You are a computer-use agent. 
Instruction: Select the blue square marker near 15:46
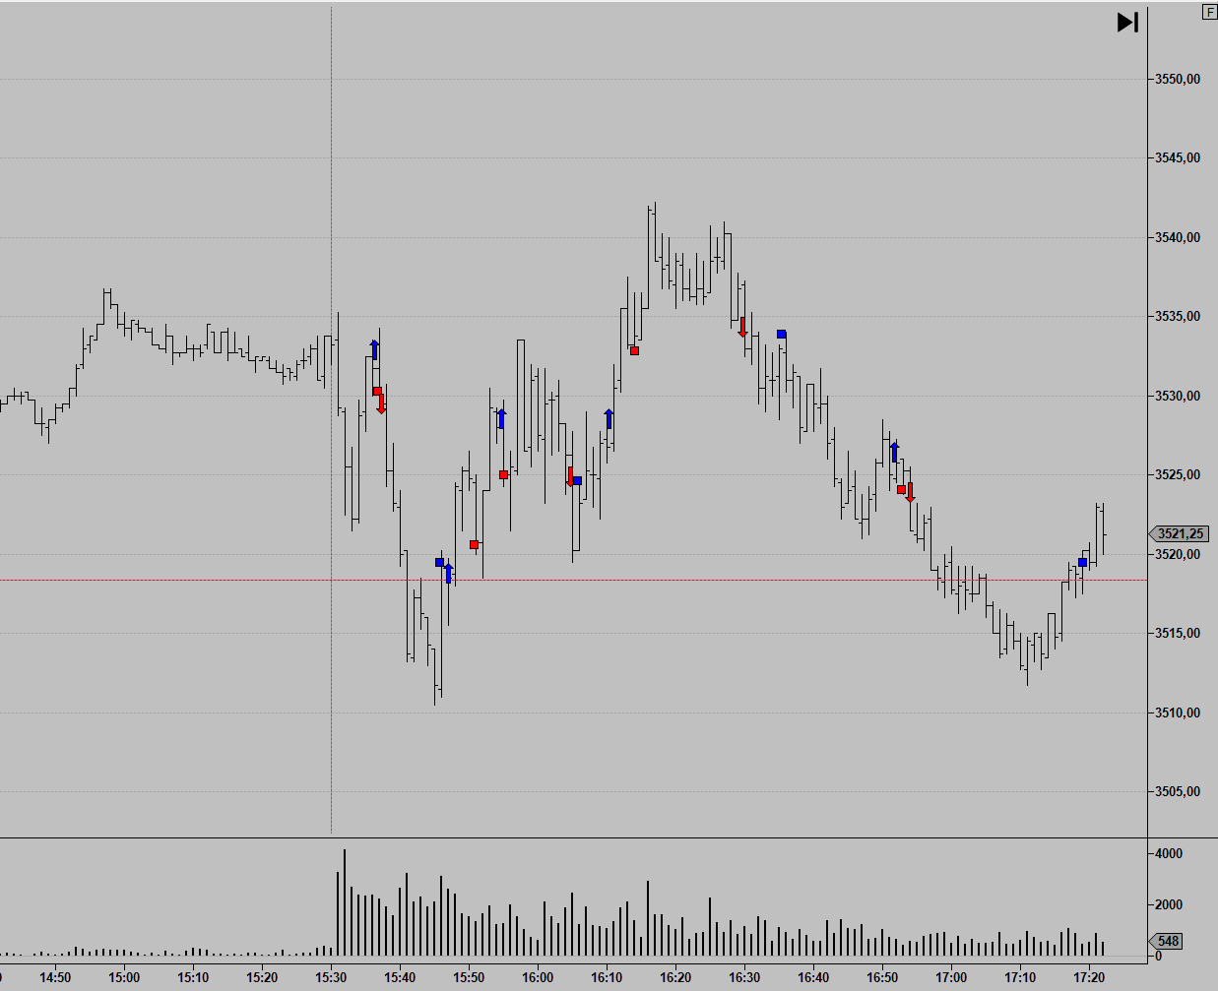point(439,563)
